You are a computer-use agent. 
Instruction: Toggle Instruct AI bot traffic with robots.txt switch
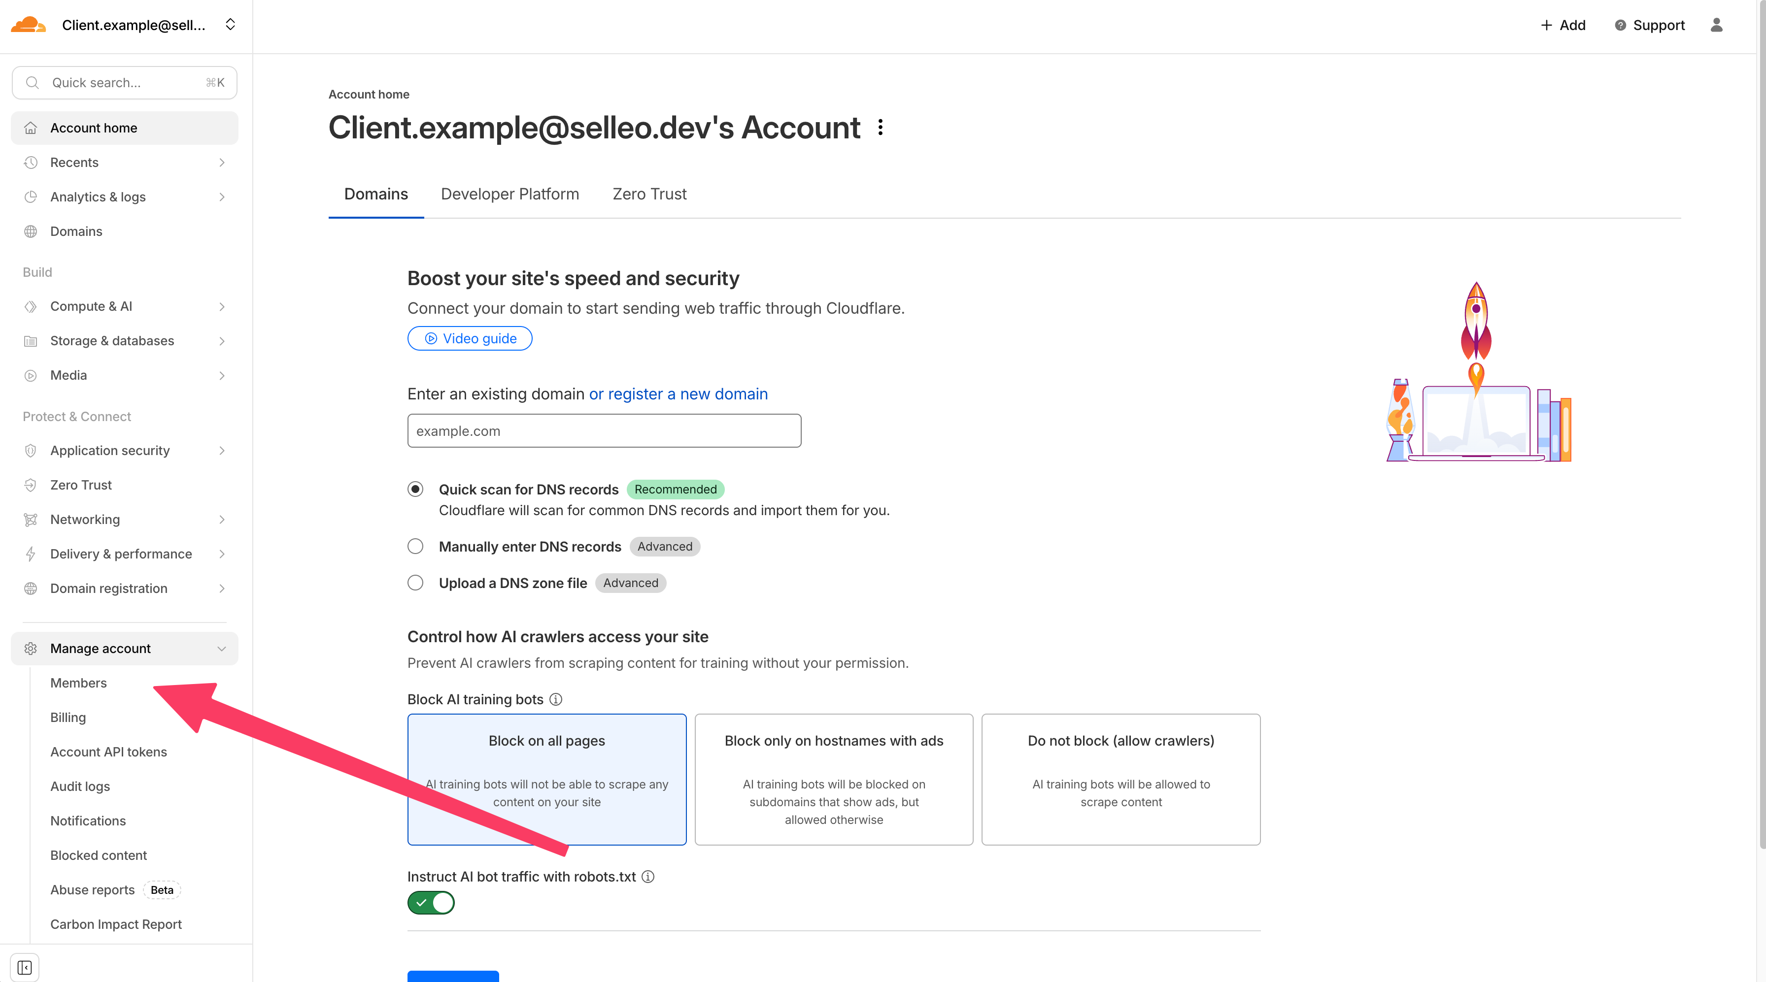tap(431, 903)
